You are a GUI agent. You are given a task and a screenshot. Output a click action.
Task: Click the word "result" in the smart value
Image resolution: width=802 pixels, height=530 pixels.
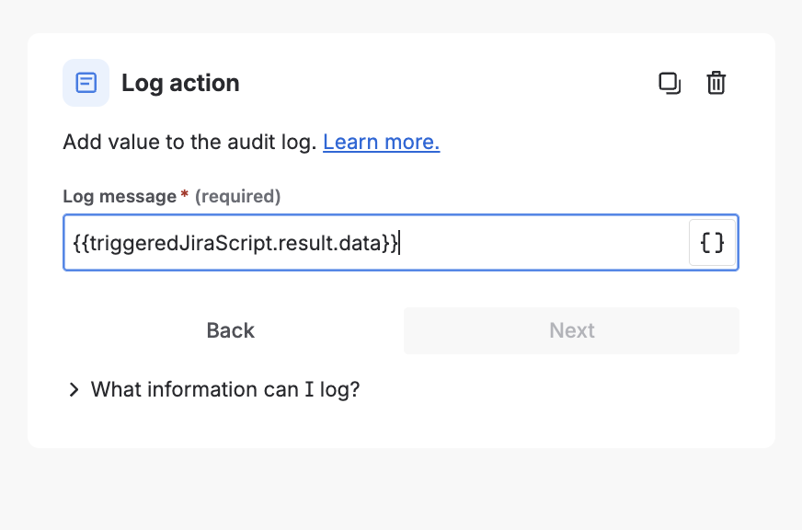point(304,243)
